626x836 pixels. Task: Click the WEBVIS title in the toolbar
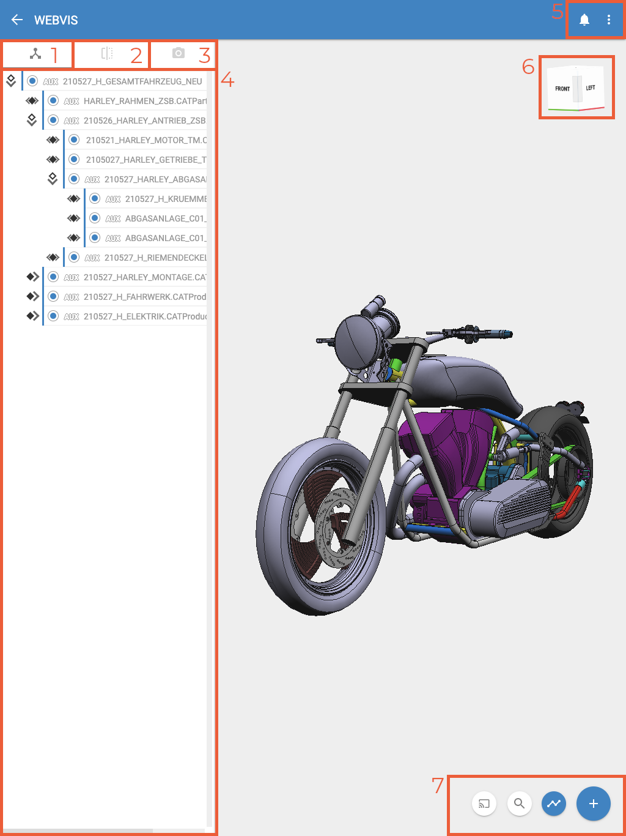[56, 20]
